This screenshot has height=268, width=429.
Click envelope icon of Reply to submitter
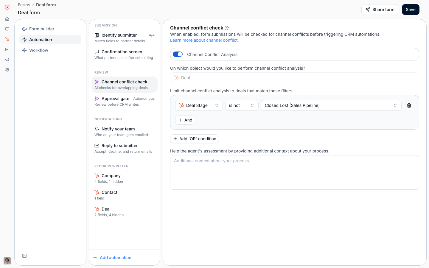[97, 146]
